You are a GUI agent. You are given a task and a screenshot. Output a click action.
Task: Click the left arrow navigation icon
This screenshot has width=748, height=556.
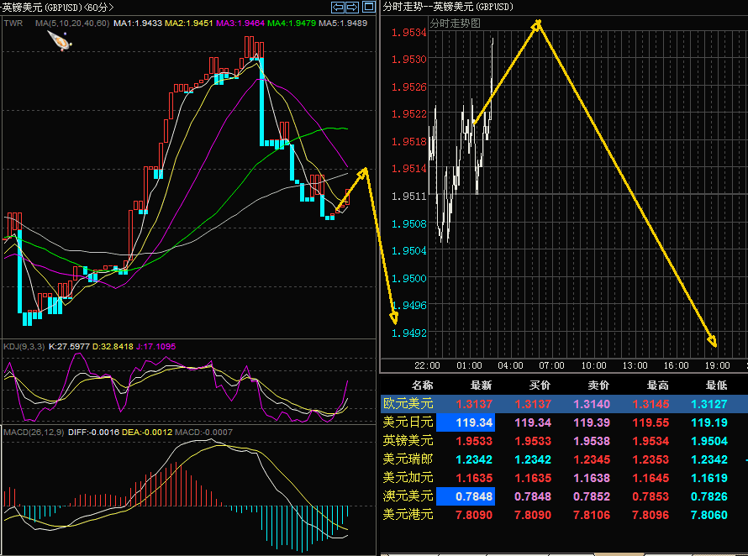(336, 7)
